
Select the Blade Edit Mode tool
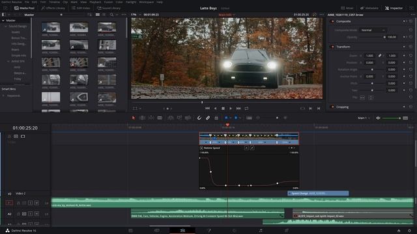tap(160, 118)
